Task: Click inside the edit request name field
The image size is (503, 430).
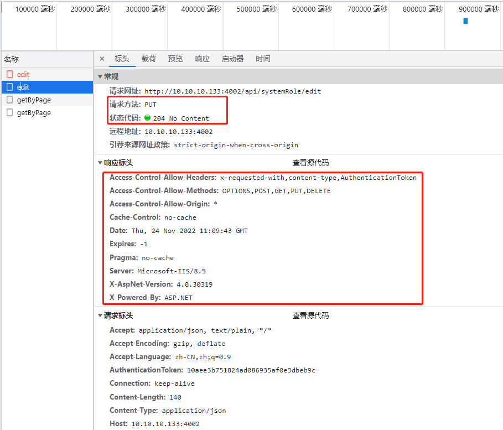Action: [x=24, y=86]
